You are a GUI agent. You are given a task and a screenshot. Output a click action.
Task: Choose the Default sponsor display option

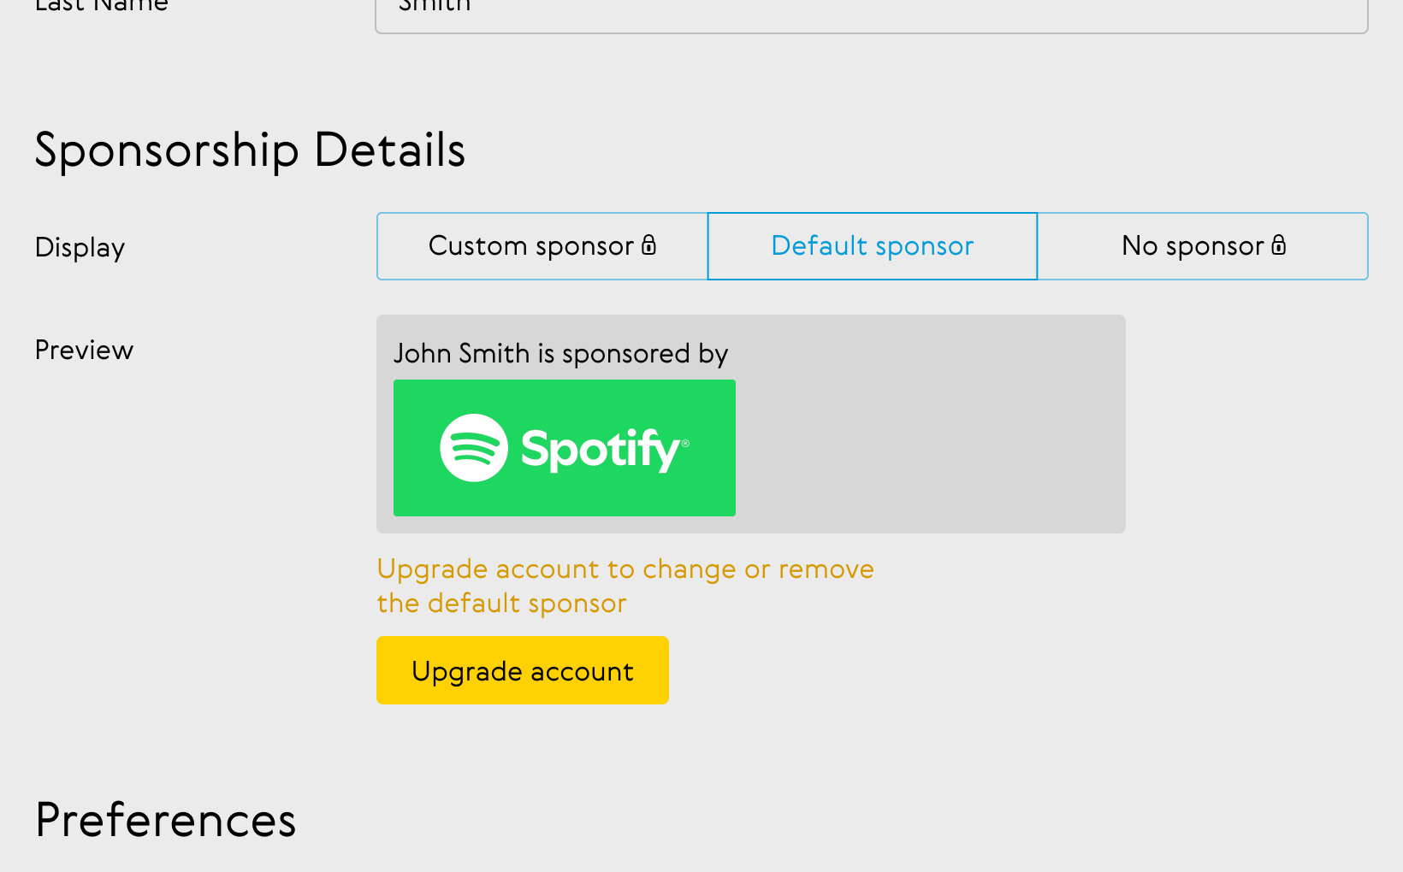(873, 246)
